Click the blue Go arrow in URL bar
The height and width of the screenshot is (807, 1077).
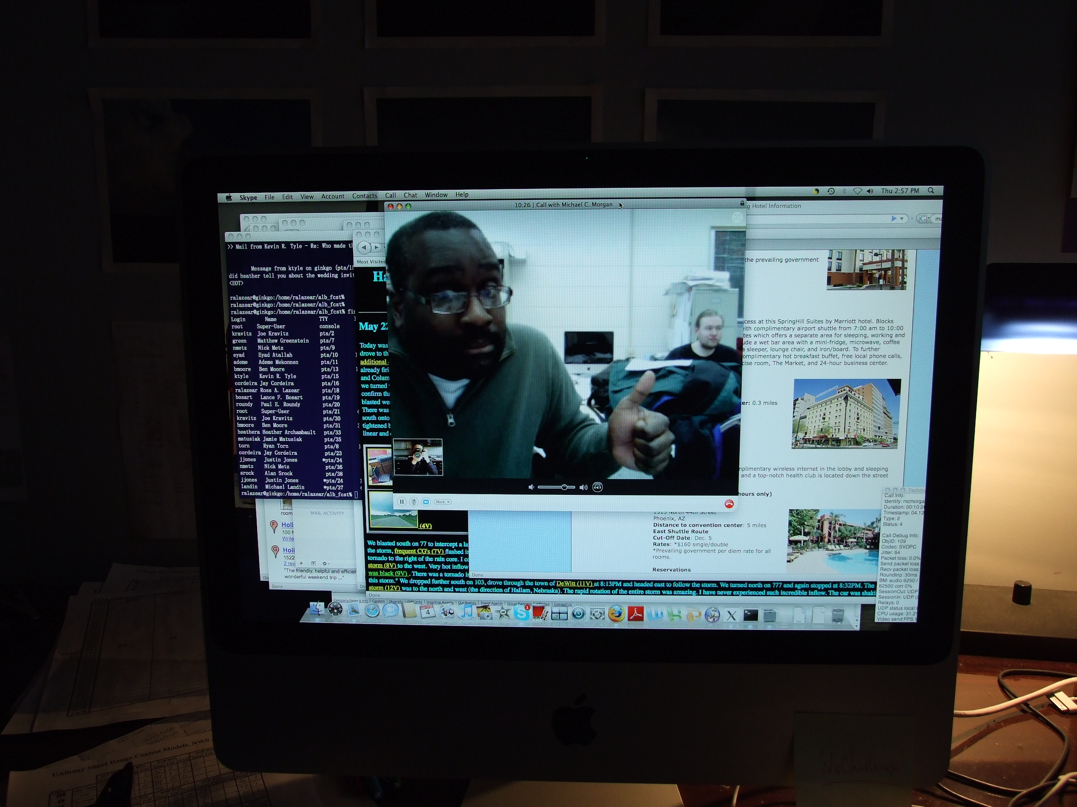click(x=894, y=218)
